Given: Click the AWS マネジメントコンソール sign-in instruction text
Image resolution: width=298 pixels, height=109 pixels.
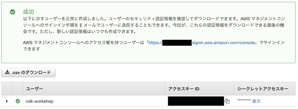Looking at the screenshot, I should click(x=154, y=46).
